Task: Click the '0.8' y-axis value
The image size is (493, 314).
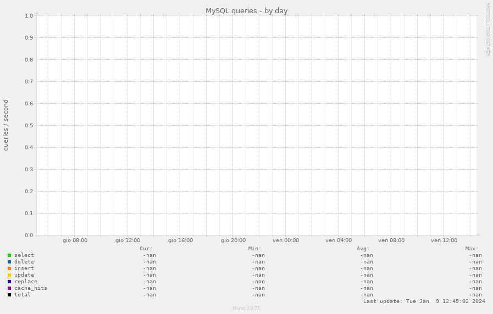Action: click(x=29, y=60)
